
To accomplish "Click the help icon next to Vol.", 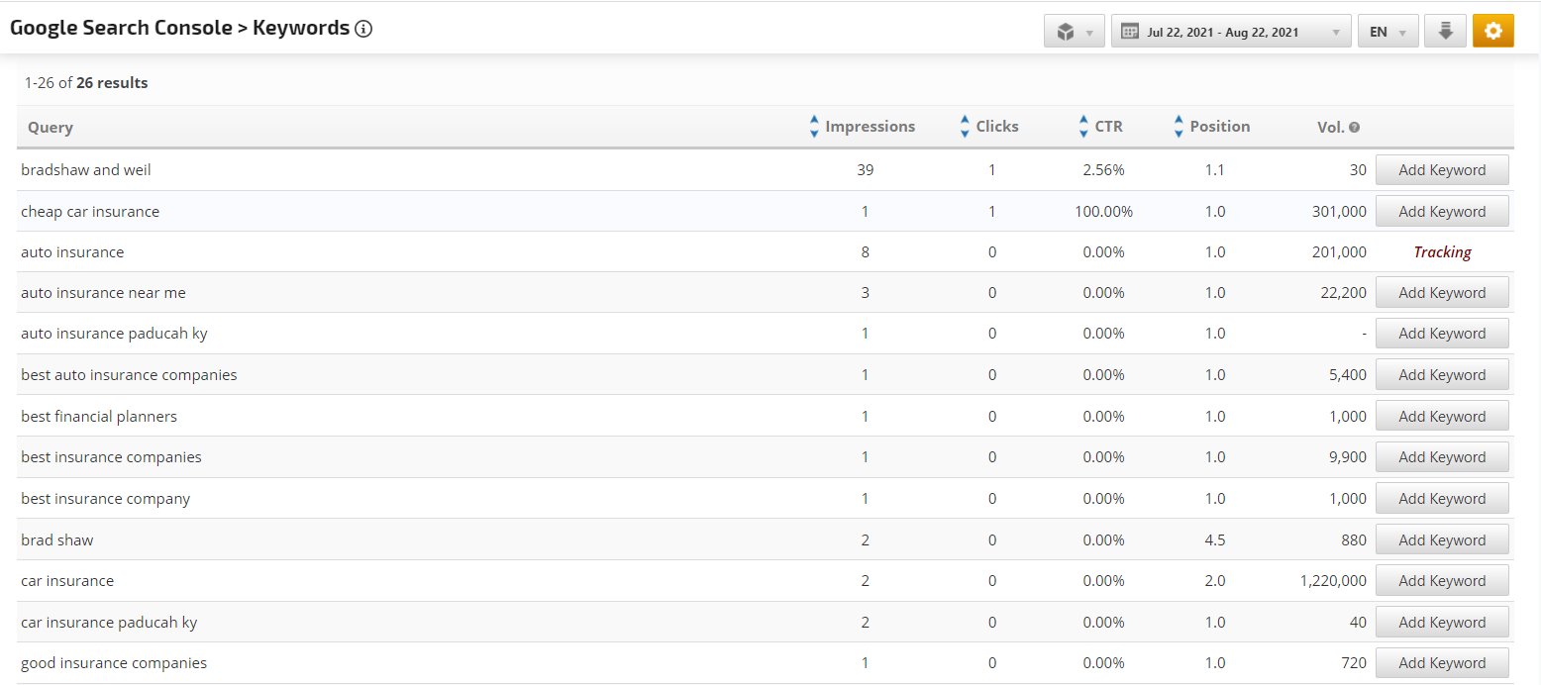I will pos(1354,128).
